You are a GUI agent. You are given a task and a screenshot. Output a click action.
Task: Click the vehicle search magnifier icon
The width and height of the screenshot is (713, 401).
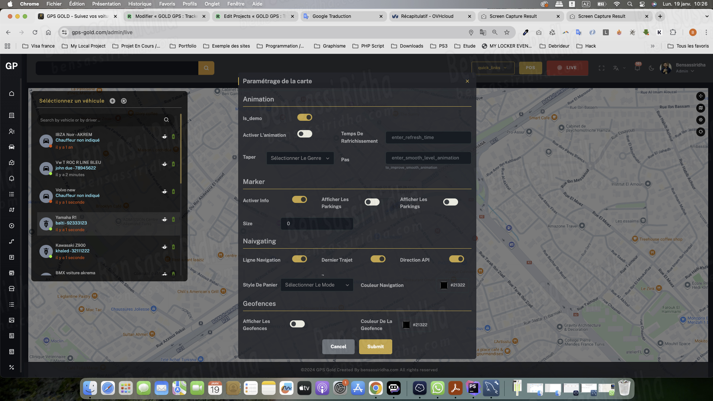166,120
